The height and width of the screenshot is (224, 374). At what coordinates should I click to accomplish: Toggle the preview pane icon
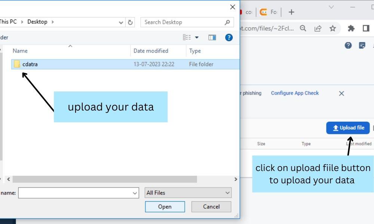tap(212, 37)
